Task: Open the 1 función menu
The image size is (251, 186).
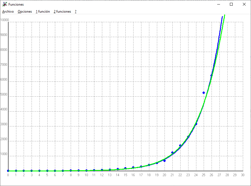Action: (43, 12)
